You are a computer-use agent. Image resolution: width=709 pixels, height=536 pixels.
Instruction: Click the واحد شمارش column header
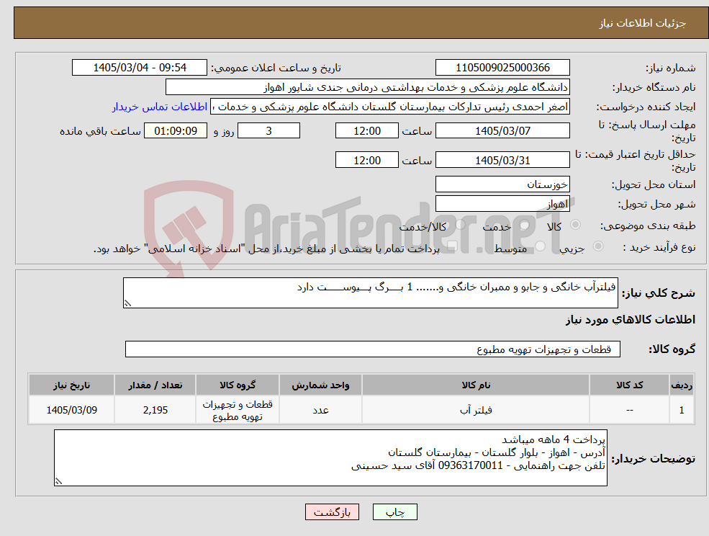pyautogui.click(x=320, y=385)
